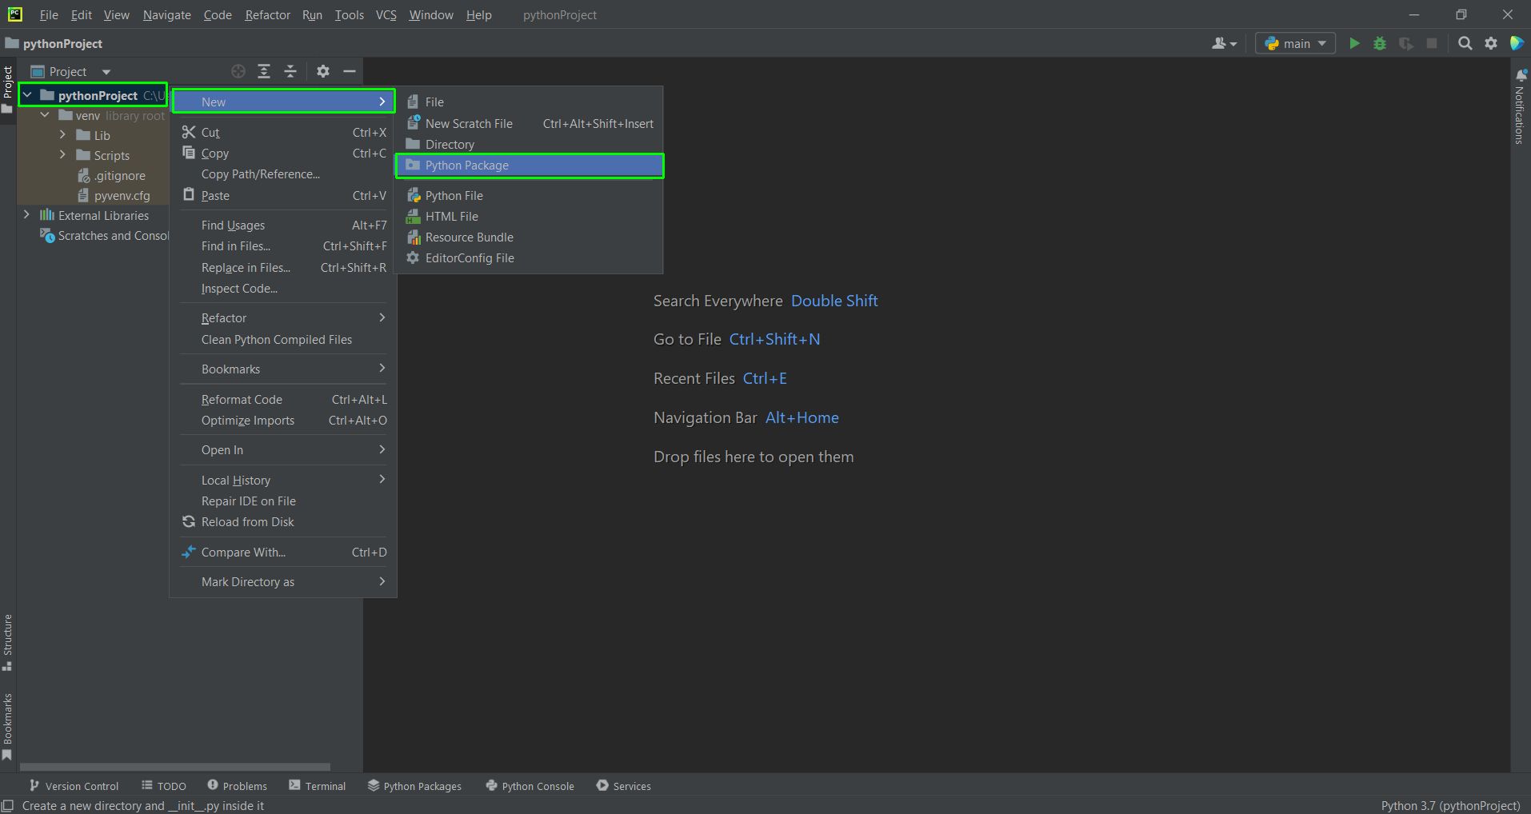Run the main configuration with green play icon
1531x814 pixels.
click(x=1354, y=44)
